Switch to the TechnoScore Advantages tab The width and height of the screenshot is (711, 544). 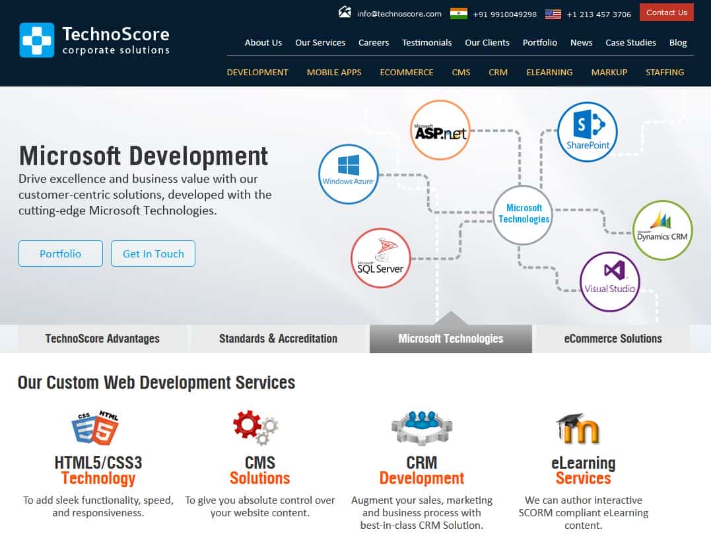coord(102,339)
